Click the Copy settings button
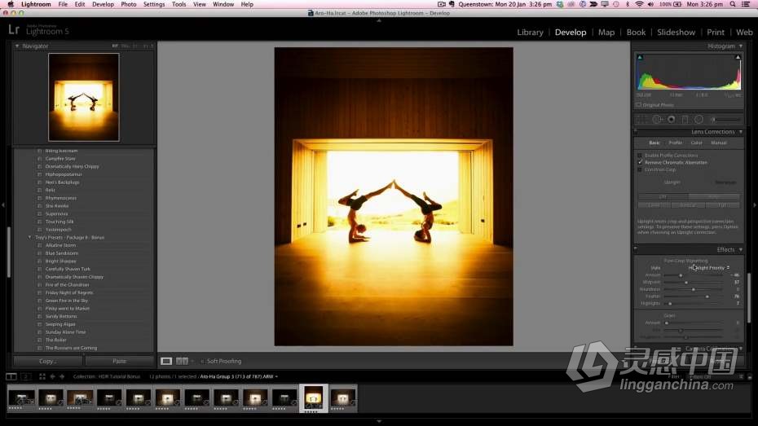This screenshot has height=426, width=758. (x=47, y=361)
